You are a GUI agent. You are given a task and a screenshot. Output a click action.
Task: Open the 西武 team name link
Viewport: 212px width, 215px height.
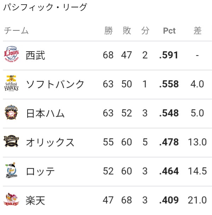pos(35,55)
